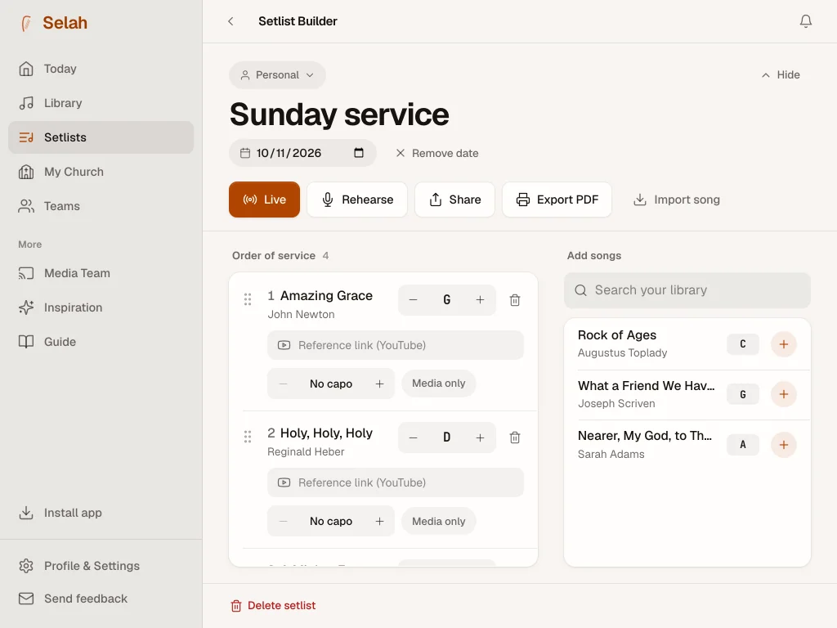The height and width of the screenshot is (628, 837).
Task: Add What a Friend We Have song
Action: (x=783, y=395)
